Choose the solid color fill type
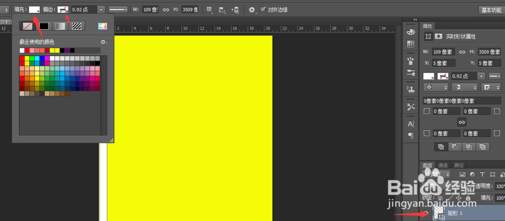The width and height of the screenshot is (505, 221). click(44, 26)
